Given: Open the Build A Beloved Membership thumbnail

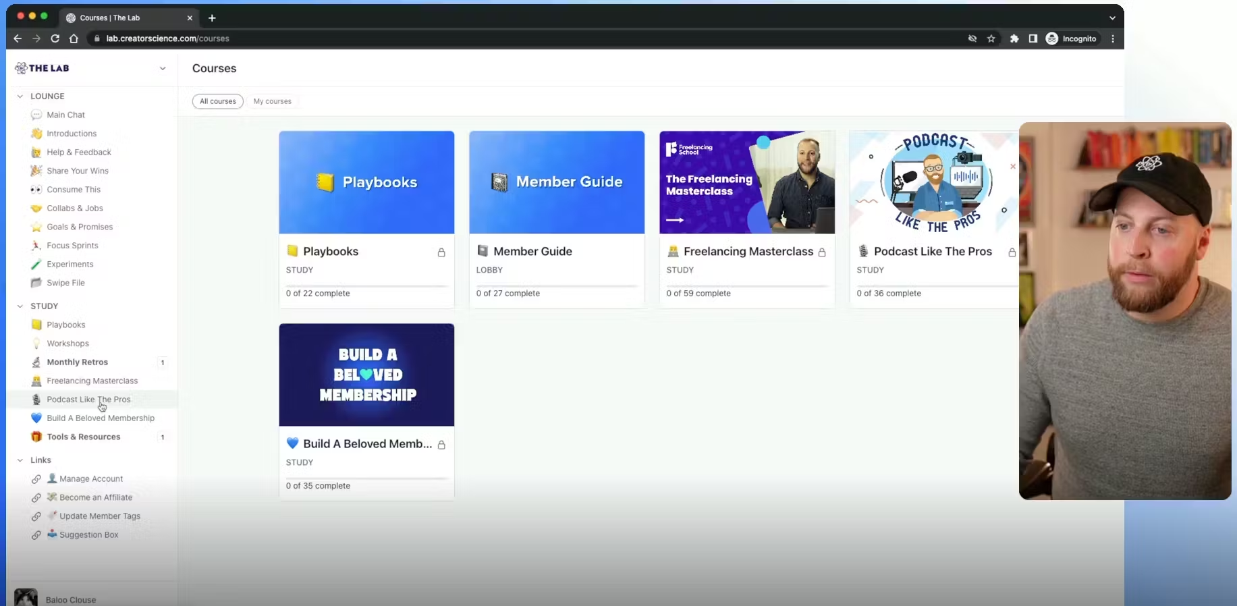Looking at the screenshot, I should 366,375.
